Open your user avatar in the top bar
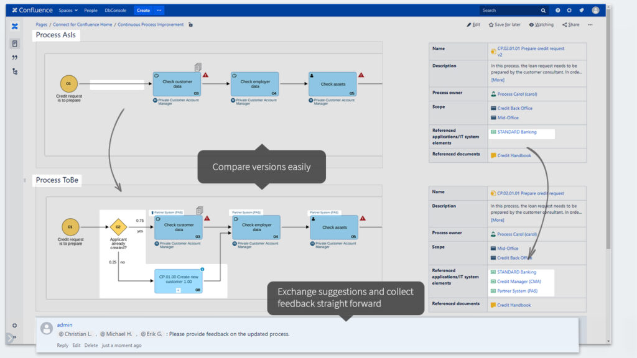637x358 pixels. (x=595, y=10)
